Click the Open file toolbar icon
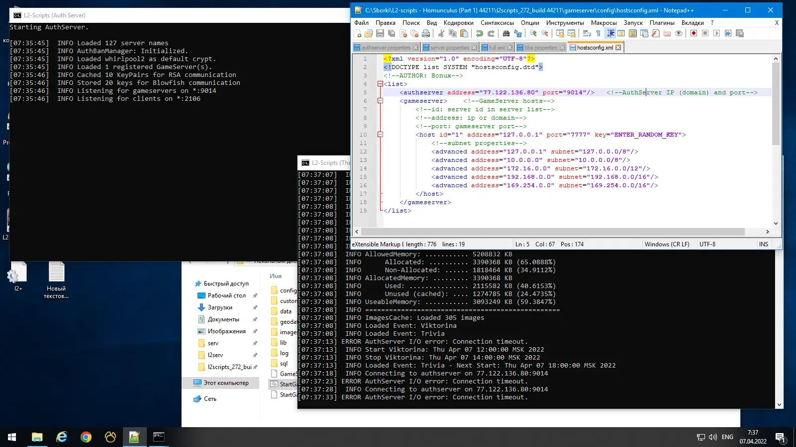 tap(369, 33)
